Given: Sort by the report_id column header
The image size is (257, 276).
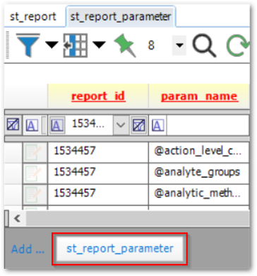Looking at the screenshot, I should click(x=98, y=96).
